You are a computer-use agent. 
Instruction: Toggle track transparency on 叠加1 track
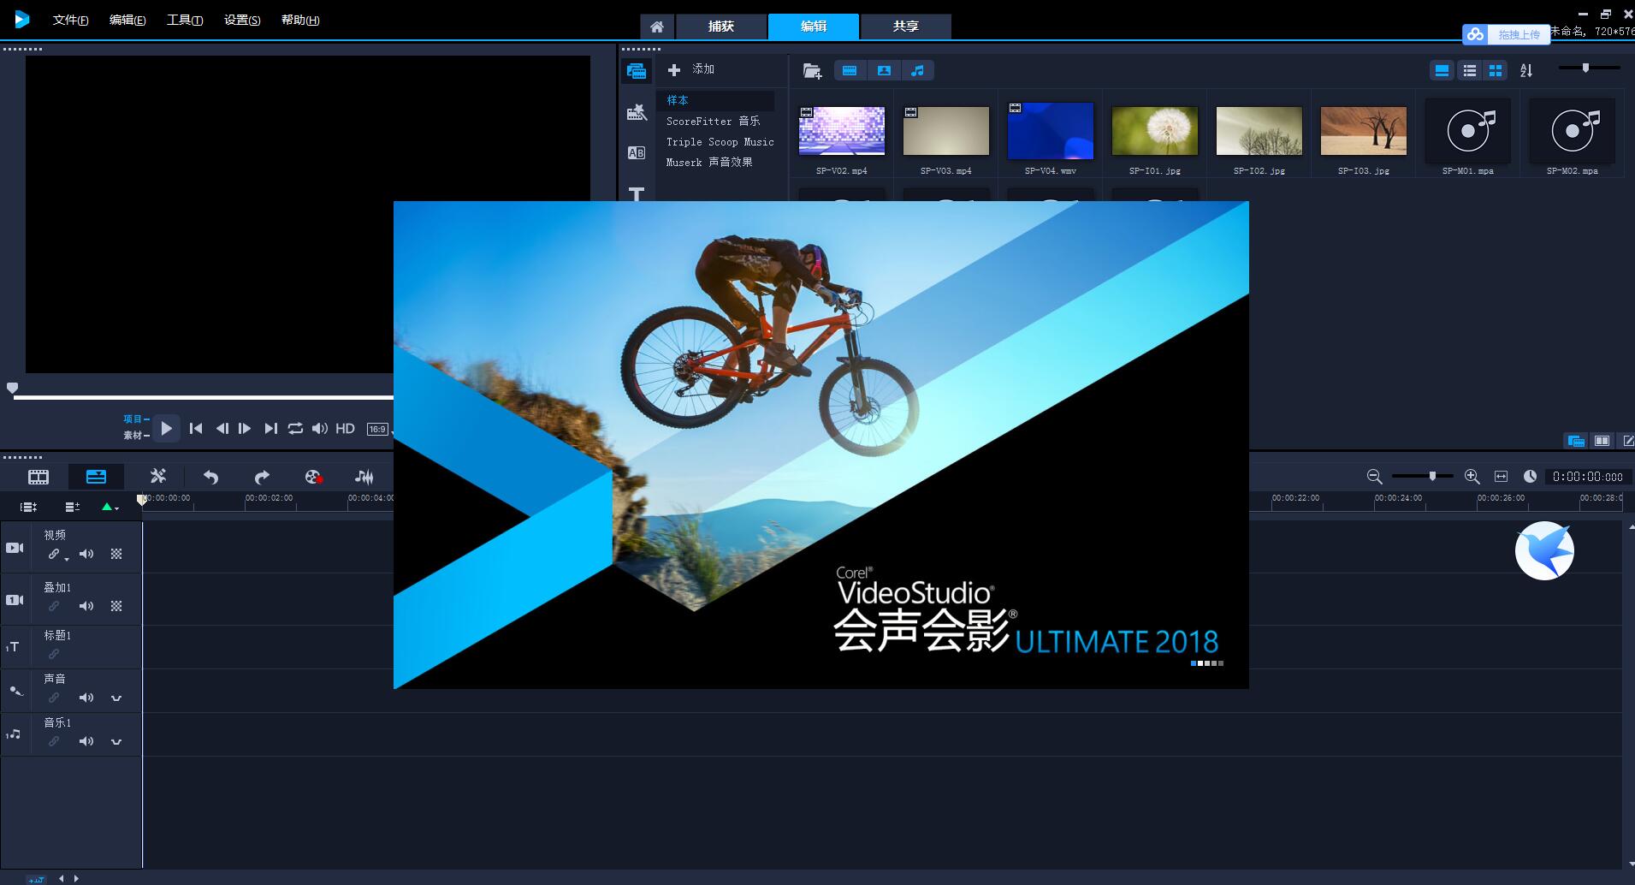[x=116, y=606]
